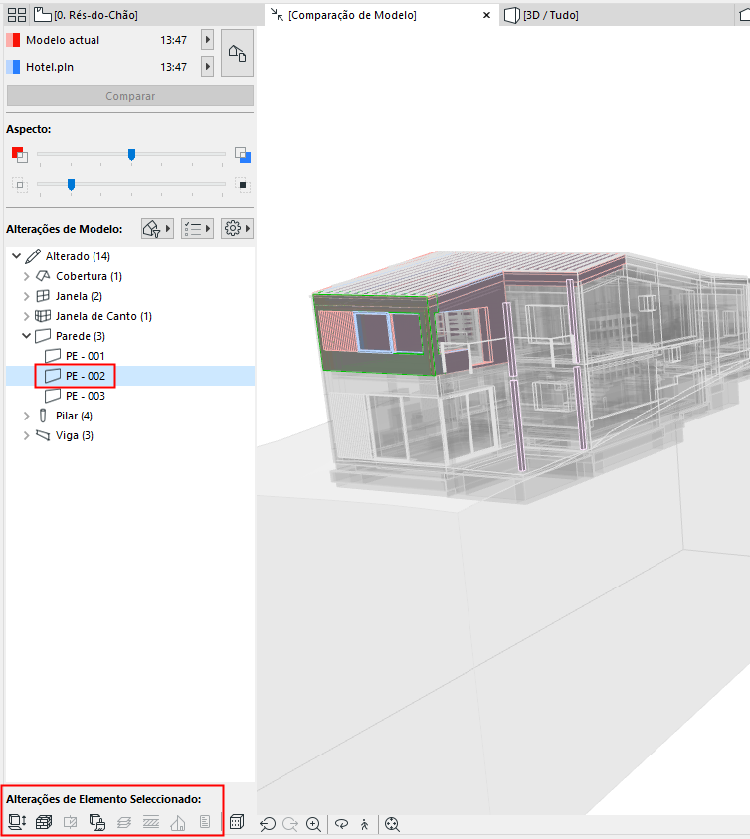Expand the Janela de Canto (1) group
This screenshot has height=839, width=750.
(26, 316)
